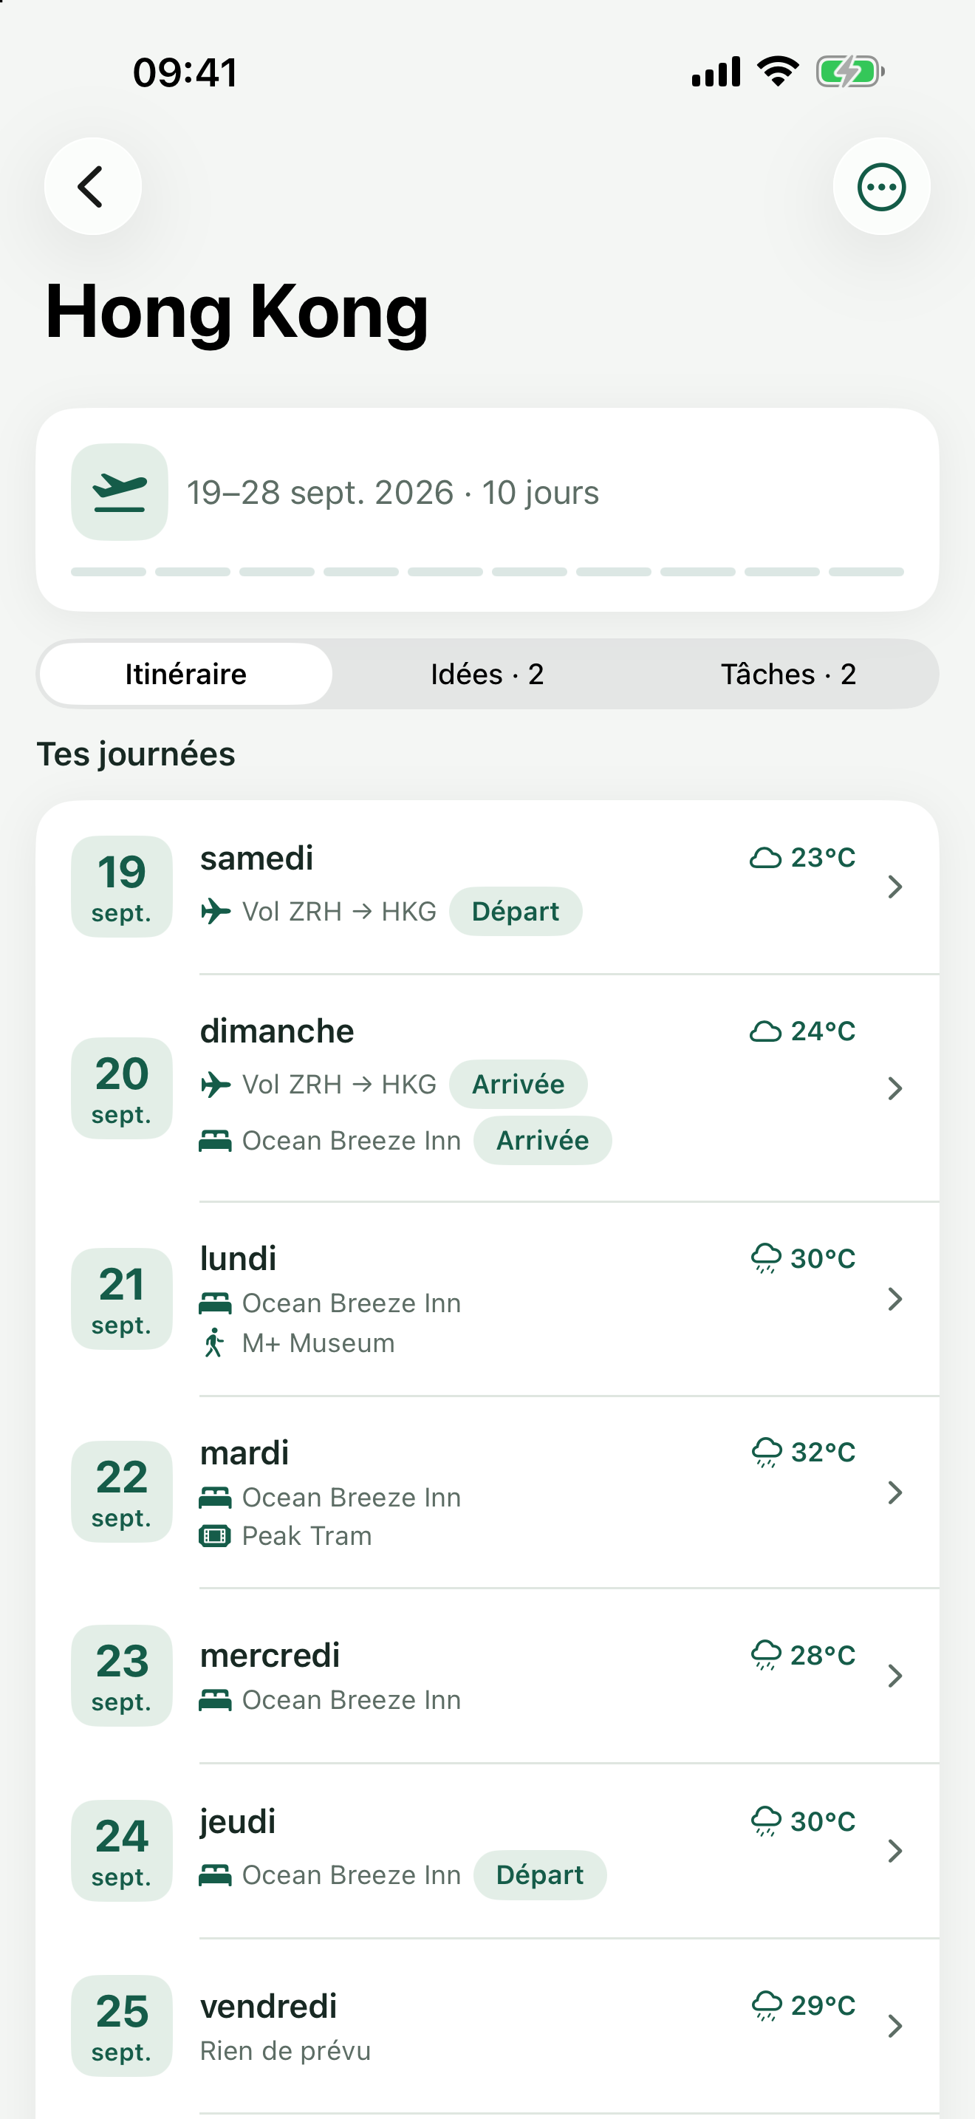Switch to the Idées · 2 tab

tap(487, 674)
